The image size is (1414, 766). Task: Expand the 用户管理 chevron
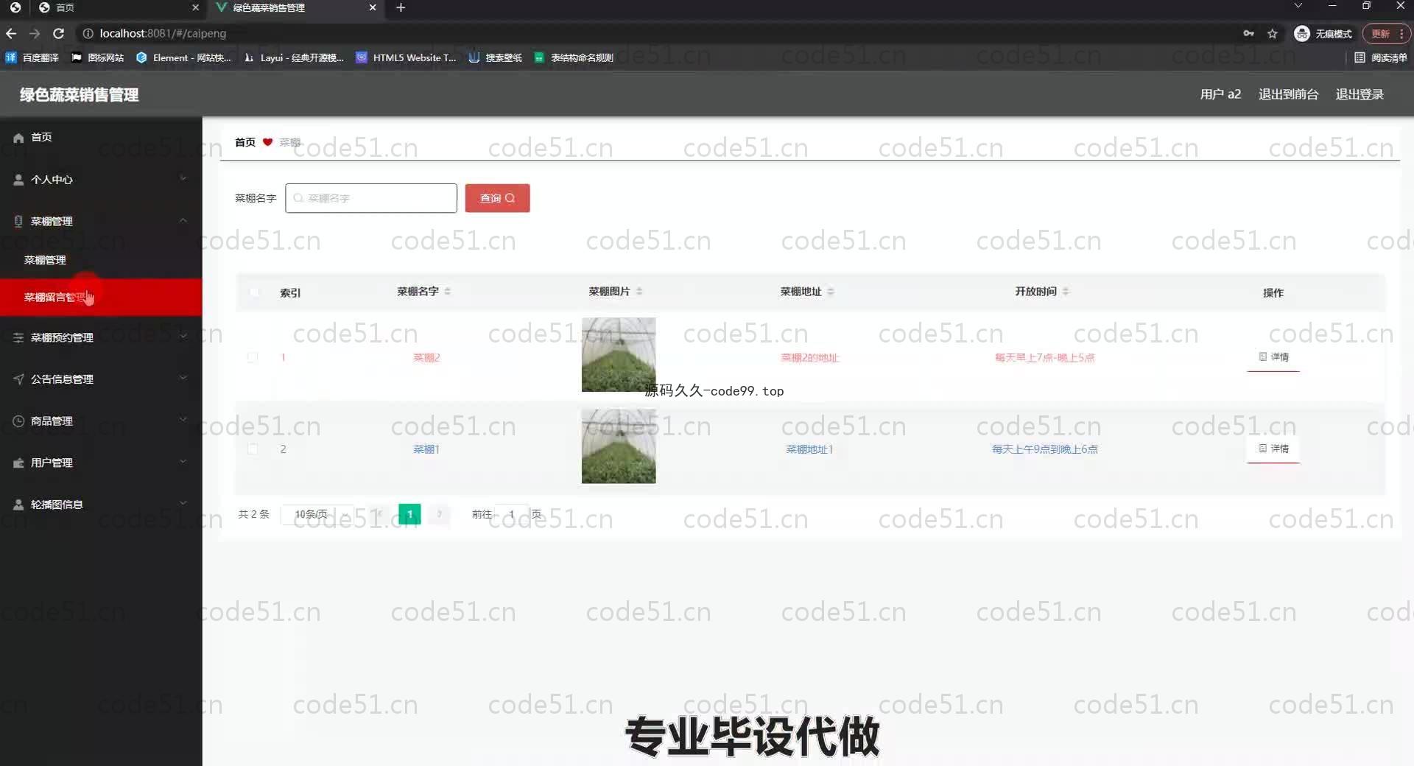coord(183,463)
